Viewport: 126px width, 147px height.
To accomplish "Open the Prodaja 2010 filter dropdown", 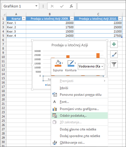I will tap(120, 18).
